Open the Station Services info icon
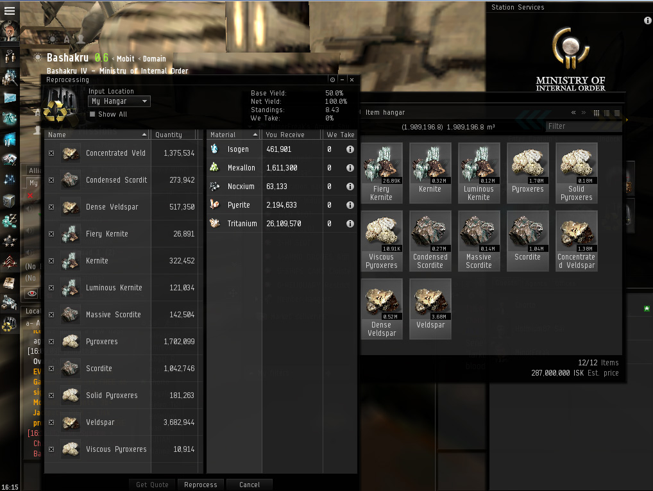 coord(648,20)
